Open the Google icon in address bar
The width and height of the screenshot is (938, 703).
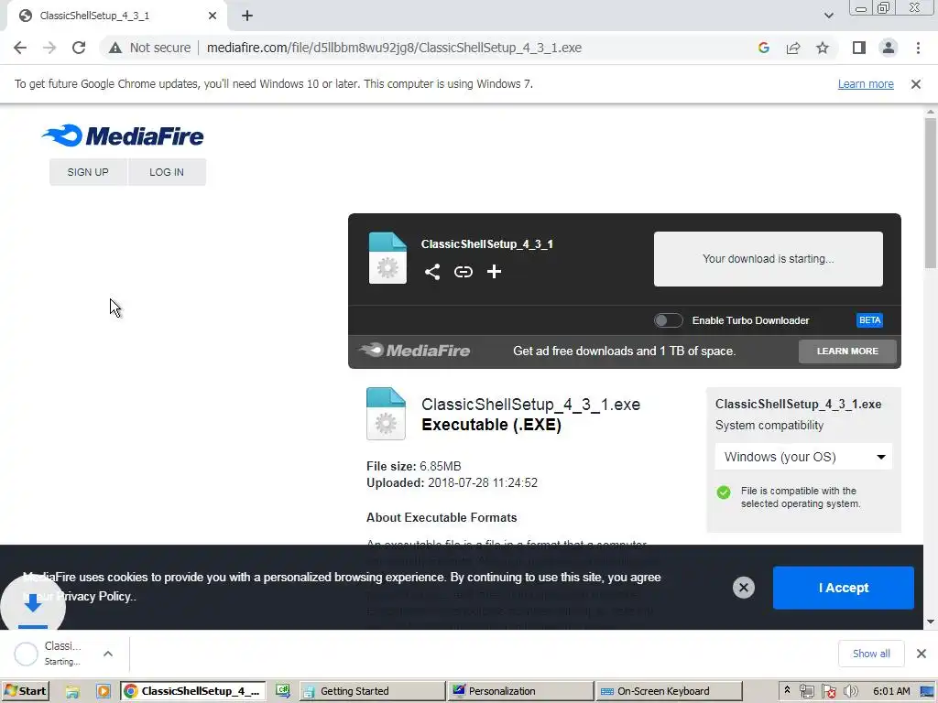coord(763,48)
